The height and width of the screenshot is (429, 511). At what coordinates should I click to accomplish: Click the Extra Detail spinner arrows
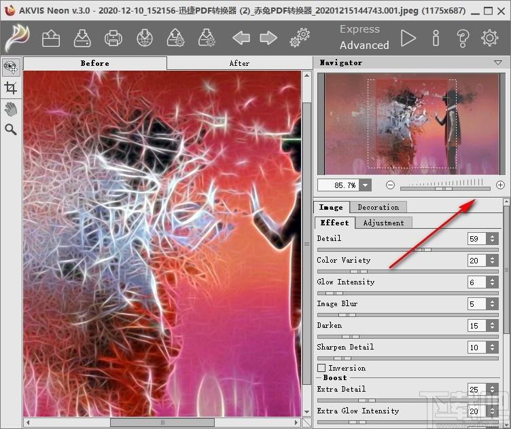click(492, 389)
